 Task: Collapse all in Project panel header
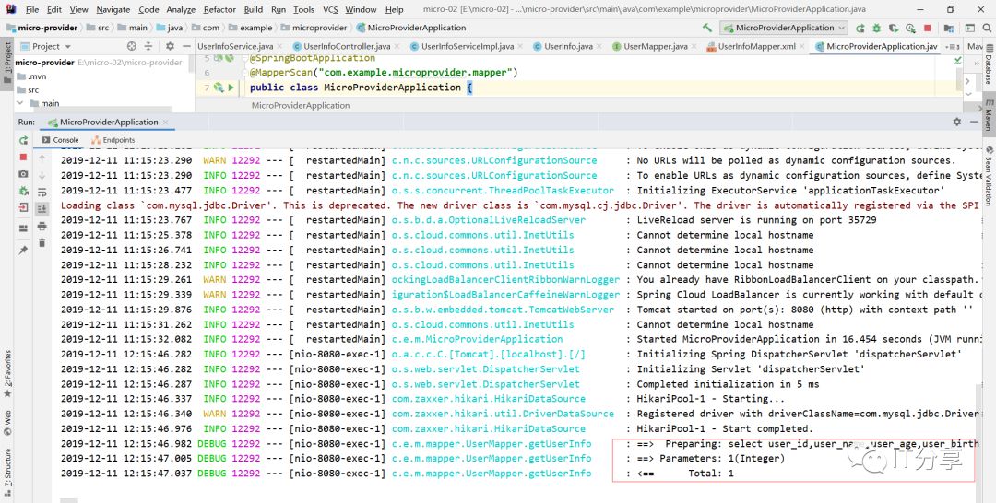148,46
